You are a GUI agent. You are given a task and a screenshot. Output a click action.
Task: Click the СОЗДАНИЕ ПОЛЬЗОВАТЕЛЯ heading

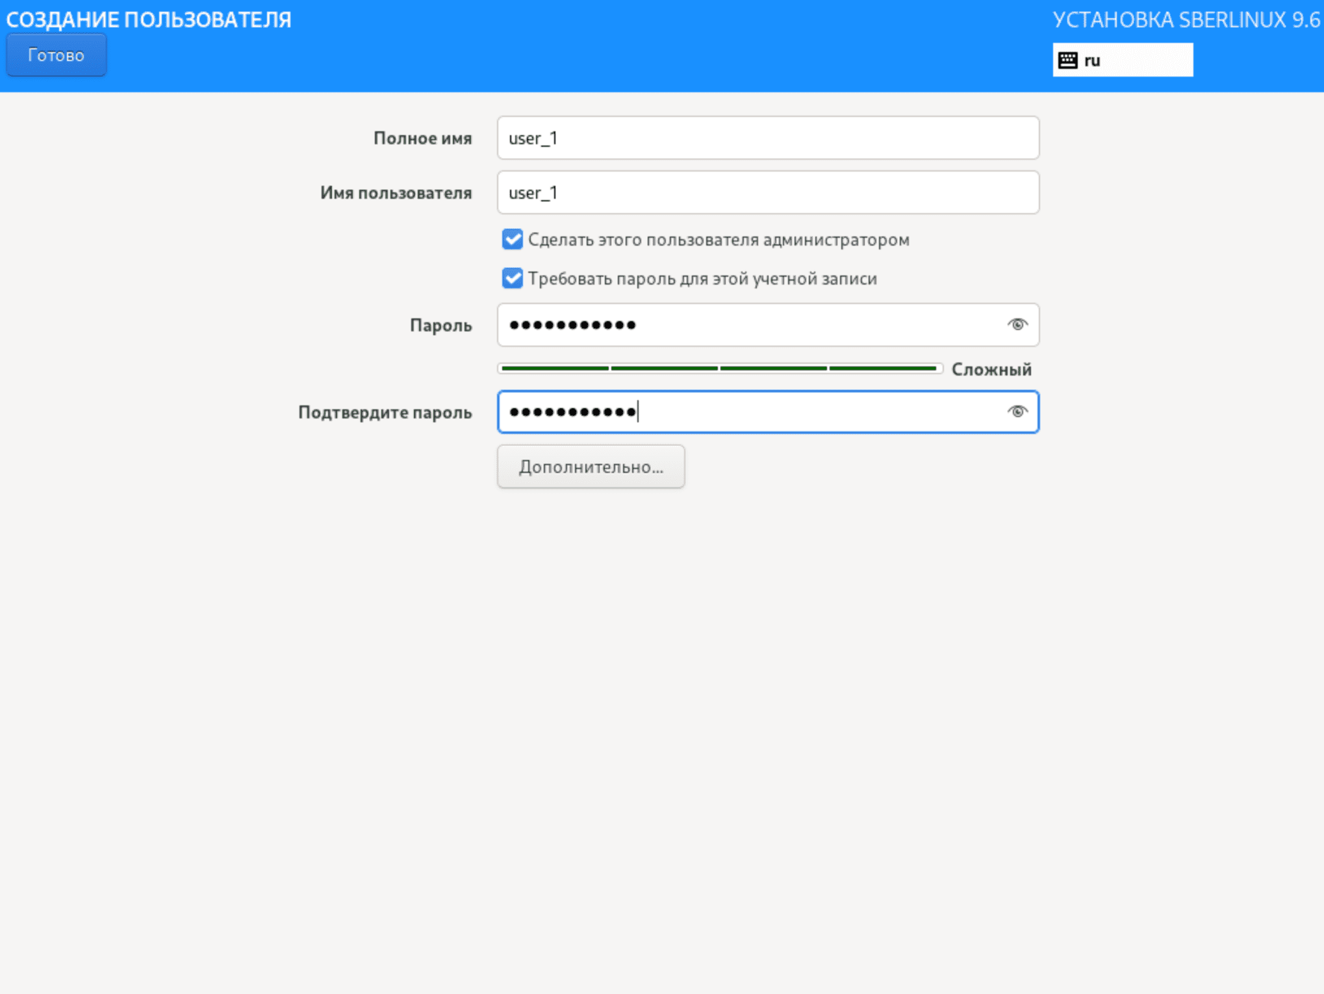[149, 20]
